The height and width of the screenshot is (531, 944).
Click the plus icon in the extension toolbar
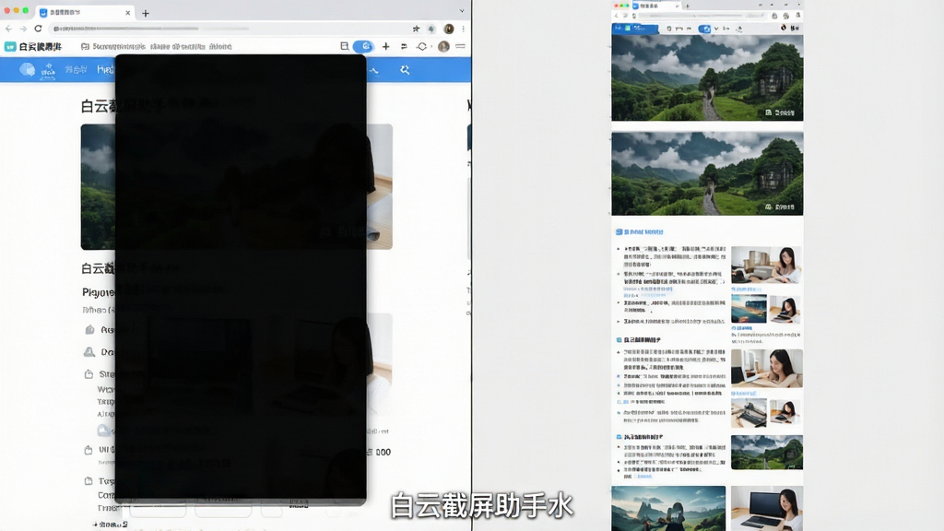386,46
